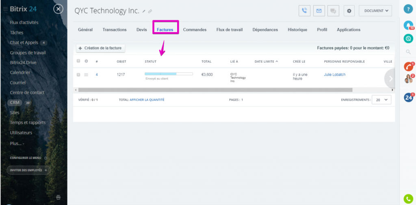Toggle the hamburger menu beside Bitrix 24
The height and width of the screenshot is (205, 416).
(x=5, y=9)
